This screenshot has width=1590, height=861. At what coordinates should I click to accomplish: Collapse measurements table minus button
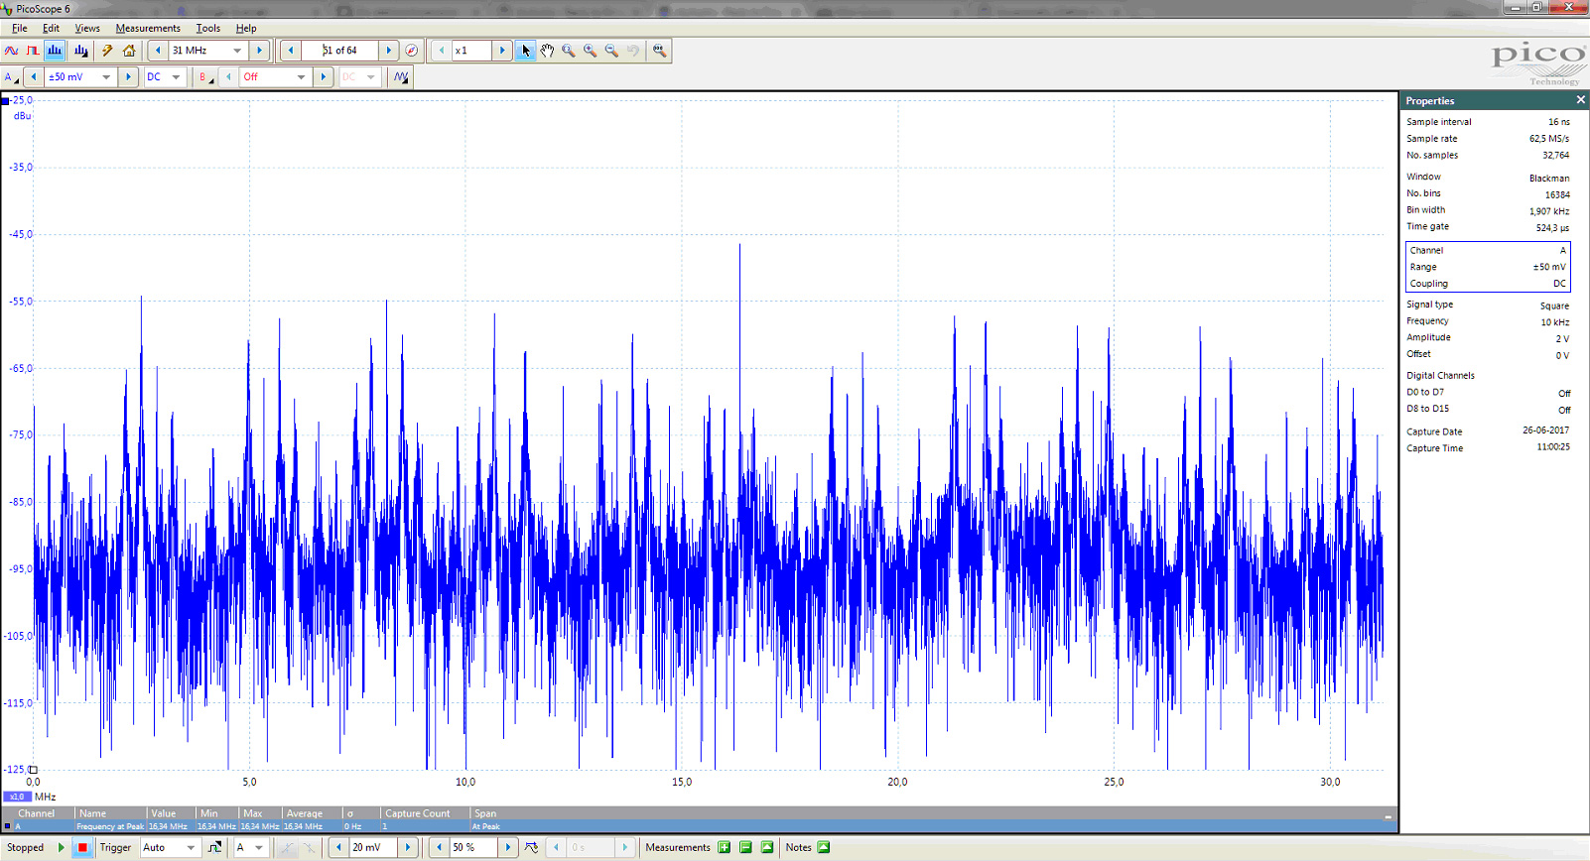pos(1388,816)
